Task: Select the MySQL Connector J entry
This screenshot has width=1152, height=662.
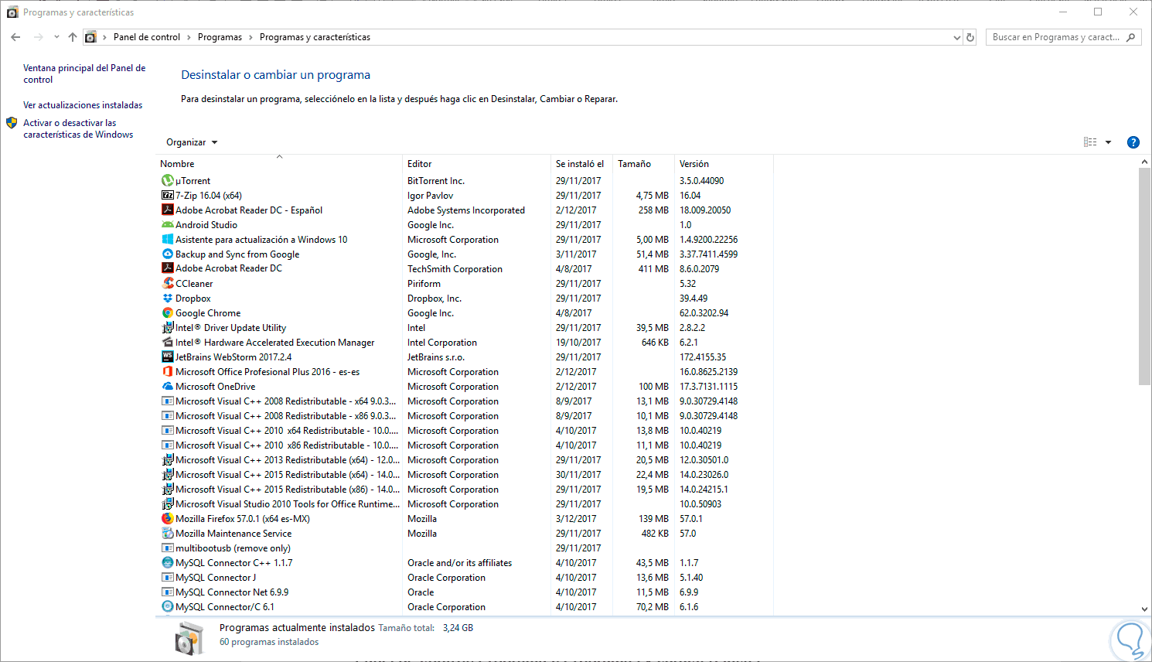Action: (464, 578)
